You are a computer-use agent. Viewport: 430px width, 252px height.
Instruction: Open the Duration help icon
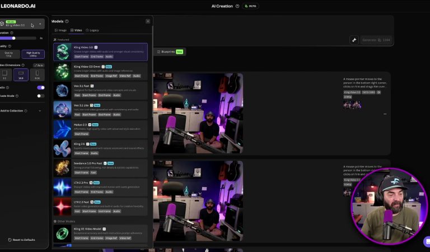pyautogui.click(x=12, y=33)
